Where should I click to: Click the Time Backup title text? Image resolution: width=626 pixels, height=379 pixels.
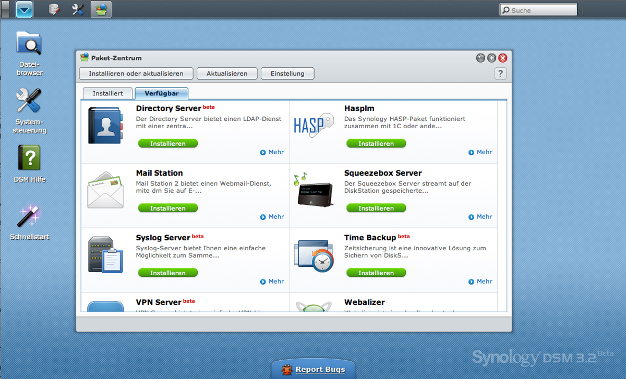pyautogui.click(x=370, y=238)
